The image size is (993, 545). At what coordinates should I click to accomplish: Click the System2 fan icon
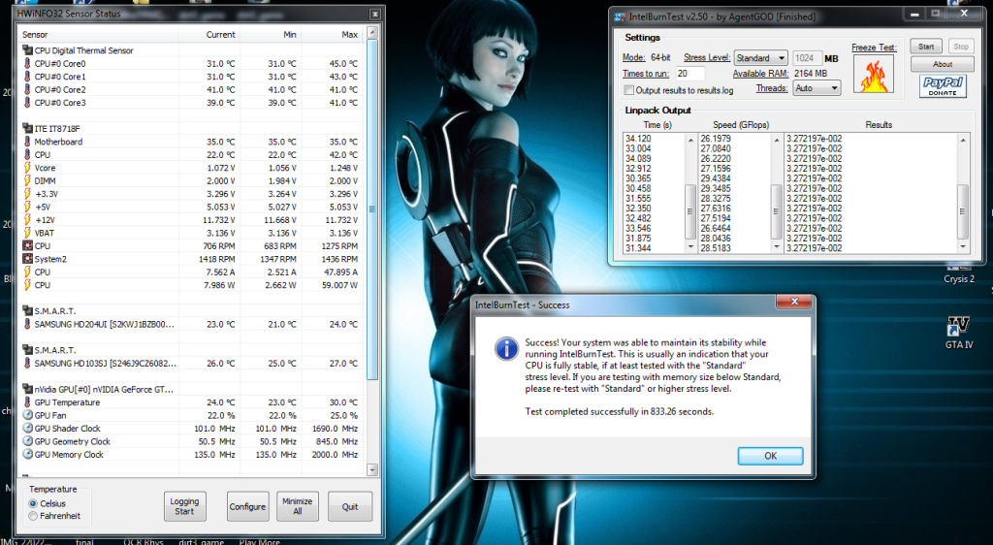coord(27,259)
